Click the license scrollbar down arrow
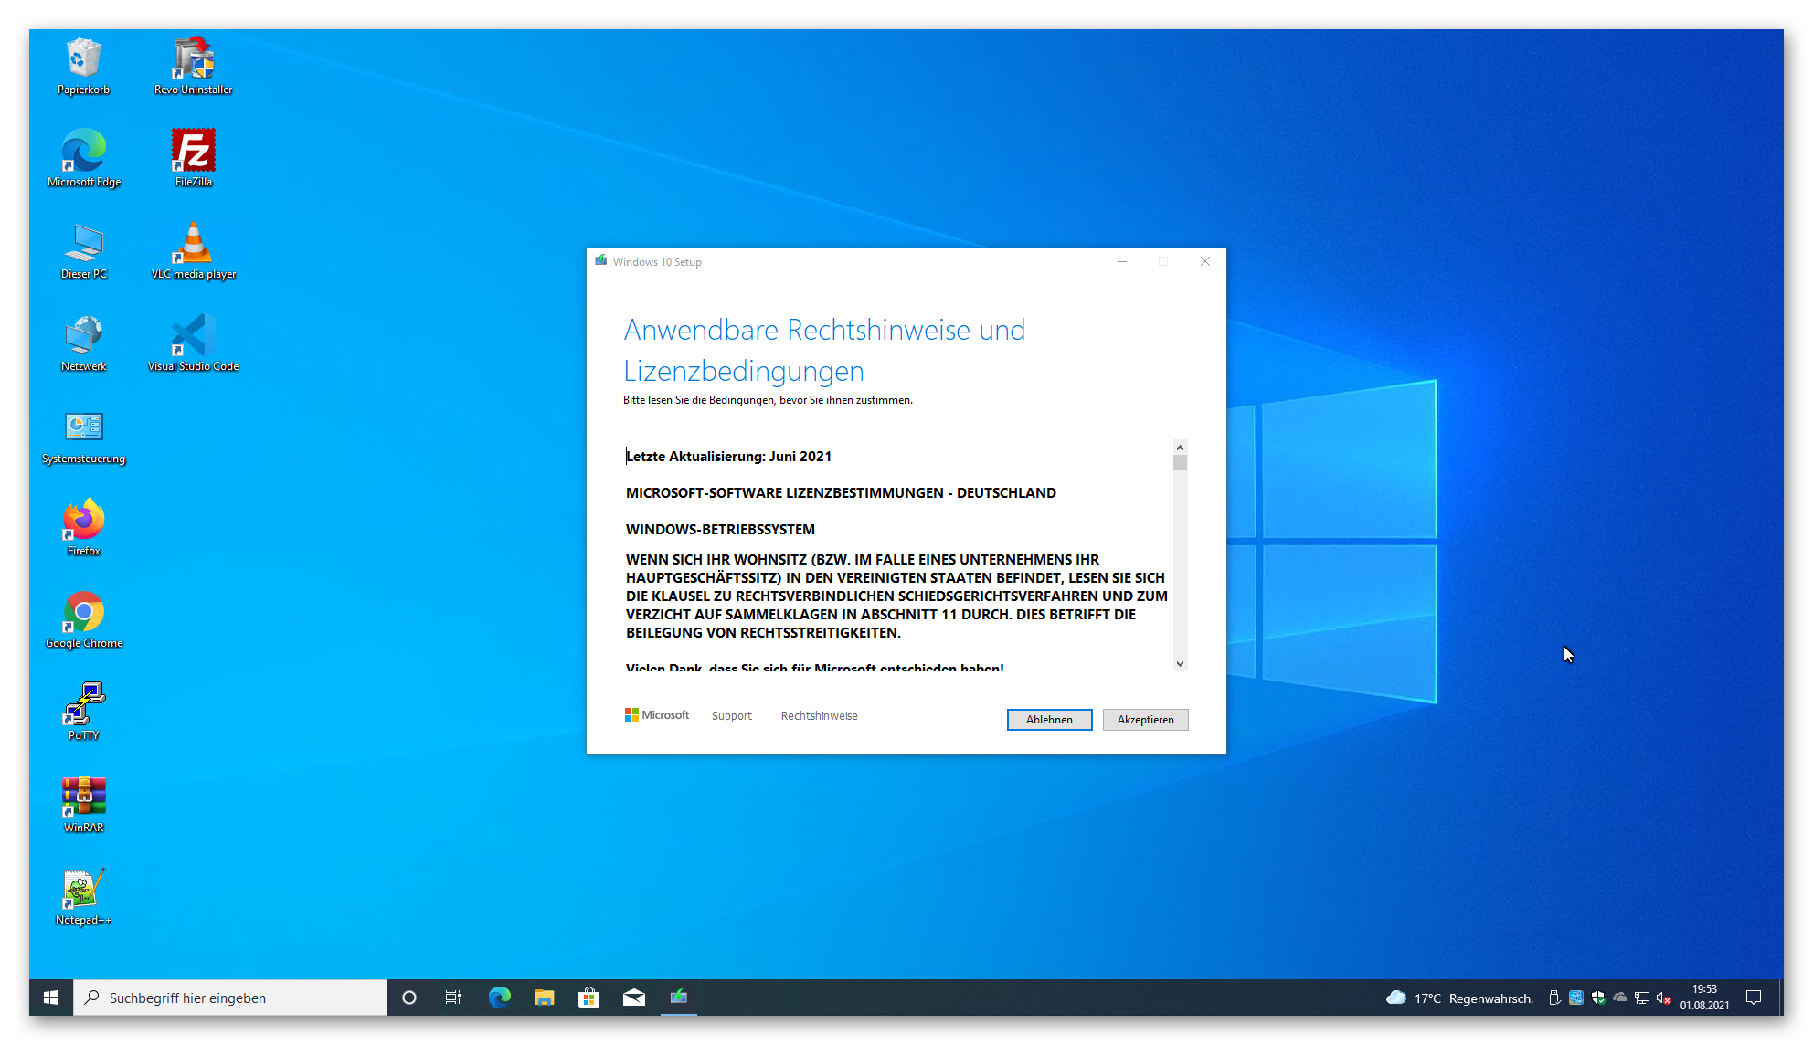 (1180, 664)
